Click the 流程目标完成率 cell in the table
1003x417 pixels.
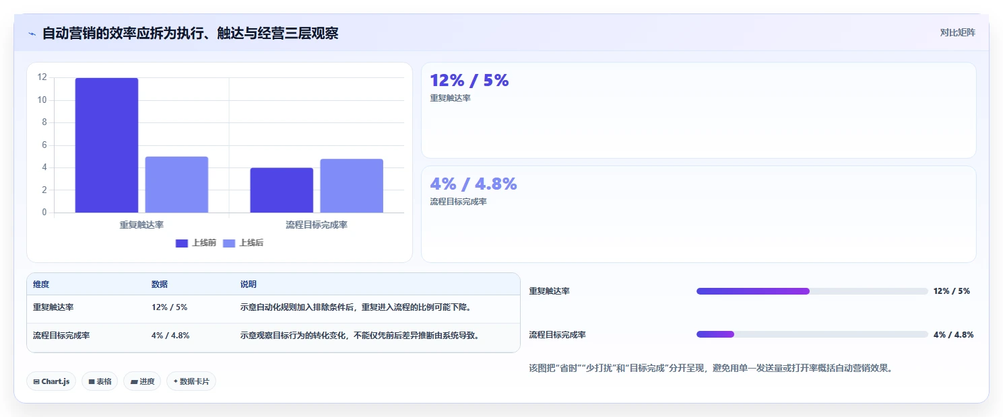61,336
